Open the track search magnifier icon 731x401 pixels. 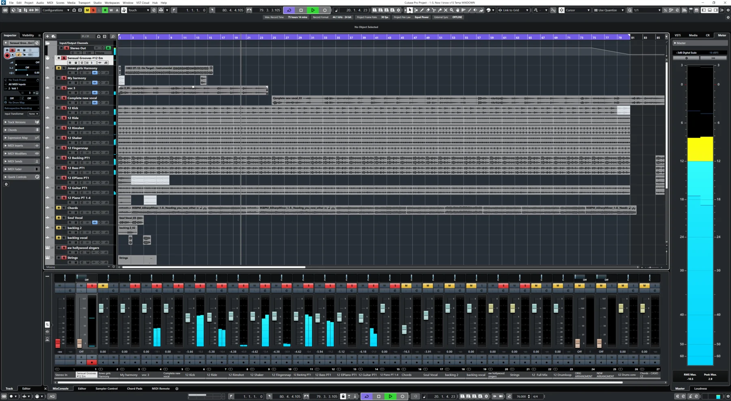coord(113,36)
